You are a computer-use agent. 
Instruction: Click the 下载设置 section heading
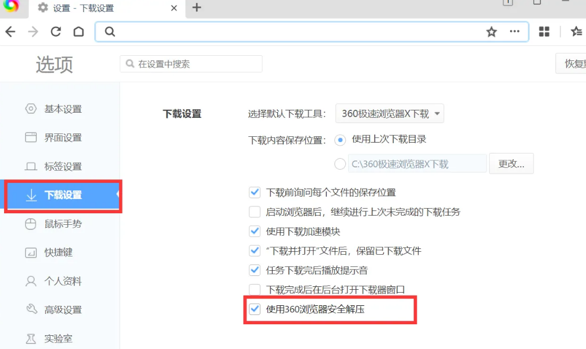(182, 114)
